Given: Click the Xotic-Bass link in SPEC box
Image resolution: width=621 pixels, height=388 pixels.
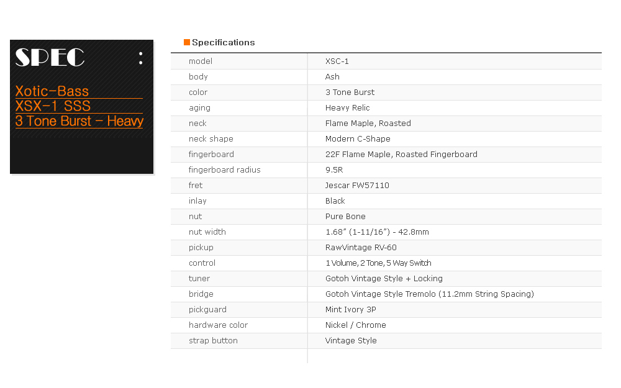Looking at the screenshot, I should pos(52,91).
